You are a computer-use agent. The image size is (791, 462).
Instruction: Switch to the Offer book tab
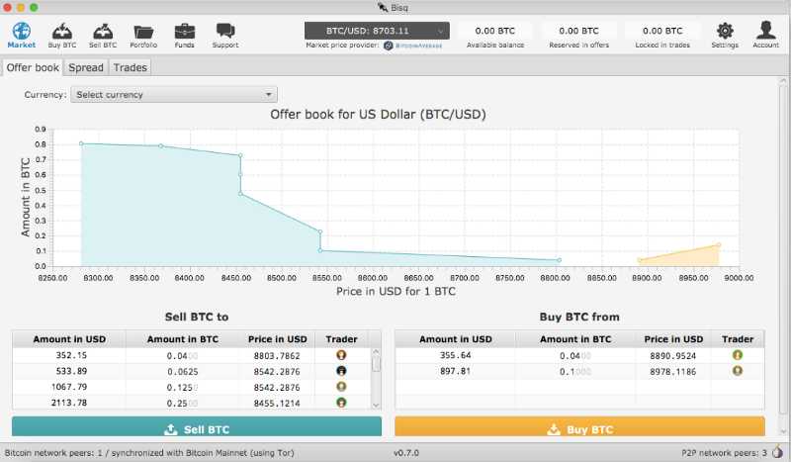pyautogui.click(x=33, y=67)
